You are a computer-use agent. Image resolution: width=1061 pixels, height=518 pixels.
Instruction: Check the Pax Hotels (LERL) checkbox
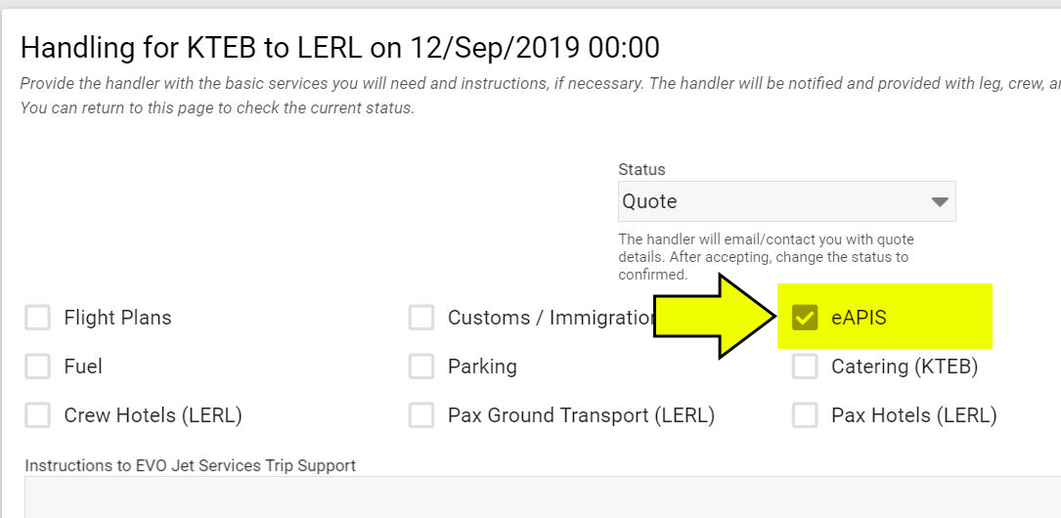click(x=805, y=415)
